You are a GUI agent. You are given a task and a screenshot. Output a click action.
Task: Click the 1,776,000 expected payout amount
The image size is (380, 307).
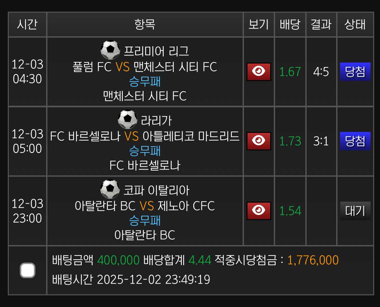click(313, 260)
